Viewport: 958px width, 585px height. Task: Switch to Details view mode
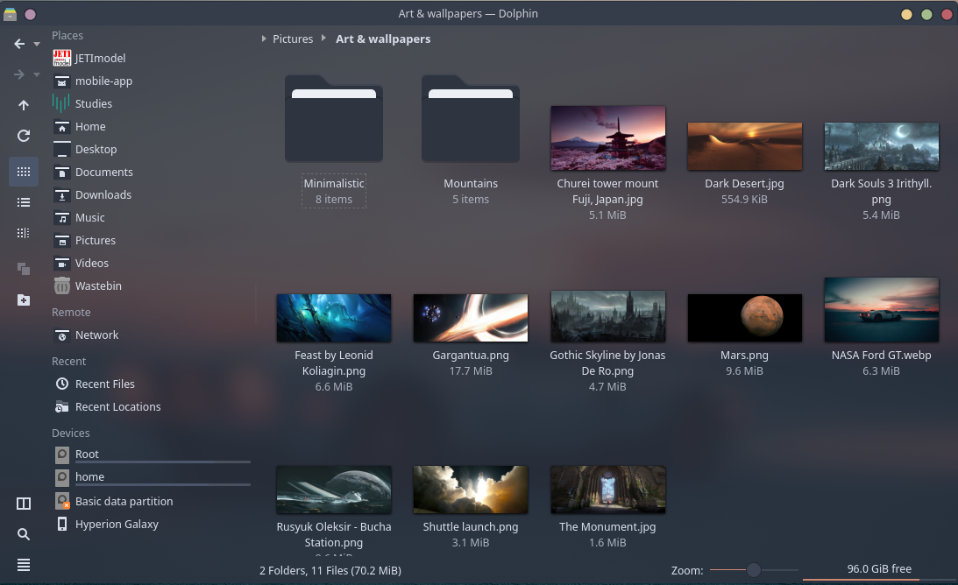pyautogui.click(x=23, y=233)
